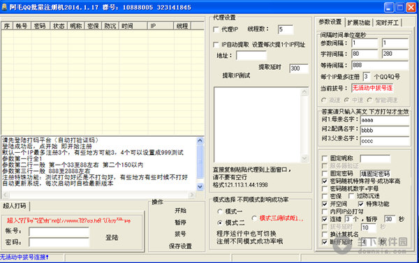Click the 填固定密码 input field
Viewport: 419px width, 263px height.
coord(375,174)
